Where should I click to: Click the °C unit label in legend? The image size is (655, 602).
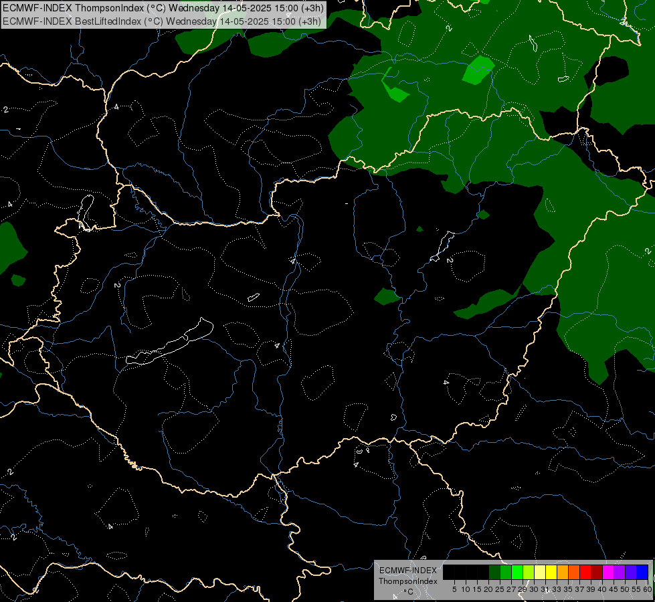409,592
